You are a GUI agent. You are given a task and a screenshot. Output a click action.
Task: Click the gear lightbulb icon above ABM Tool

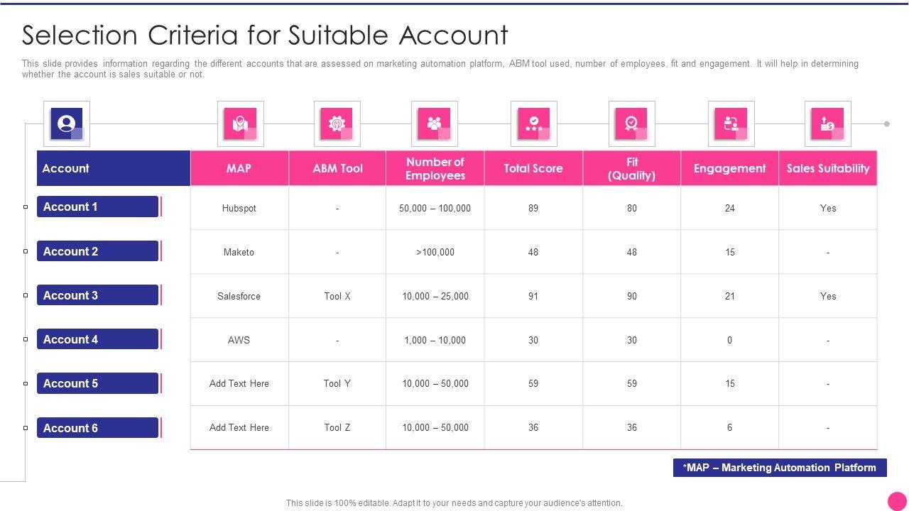[337, 123]
